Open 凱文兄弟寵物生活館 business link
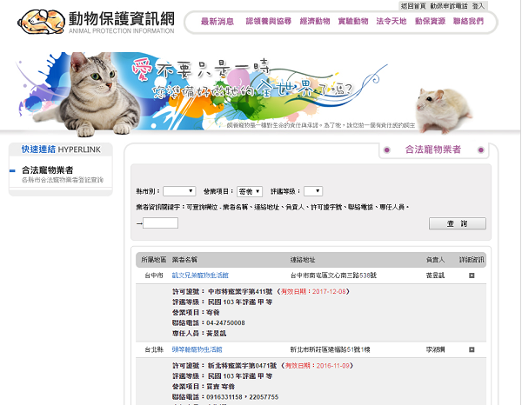The image size is (522, 405). pos(200,276)
